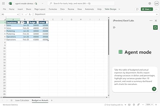Open the GM account avatar
160x106 pixels.
(156, 4)
